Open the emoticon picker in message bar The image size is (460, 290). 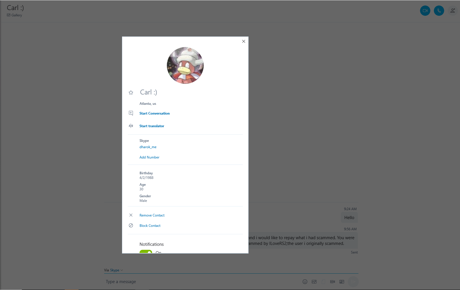pyautogui.click(x=305, y=282)
